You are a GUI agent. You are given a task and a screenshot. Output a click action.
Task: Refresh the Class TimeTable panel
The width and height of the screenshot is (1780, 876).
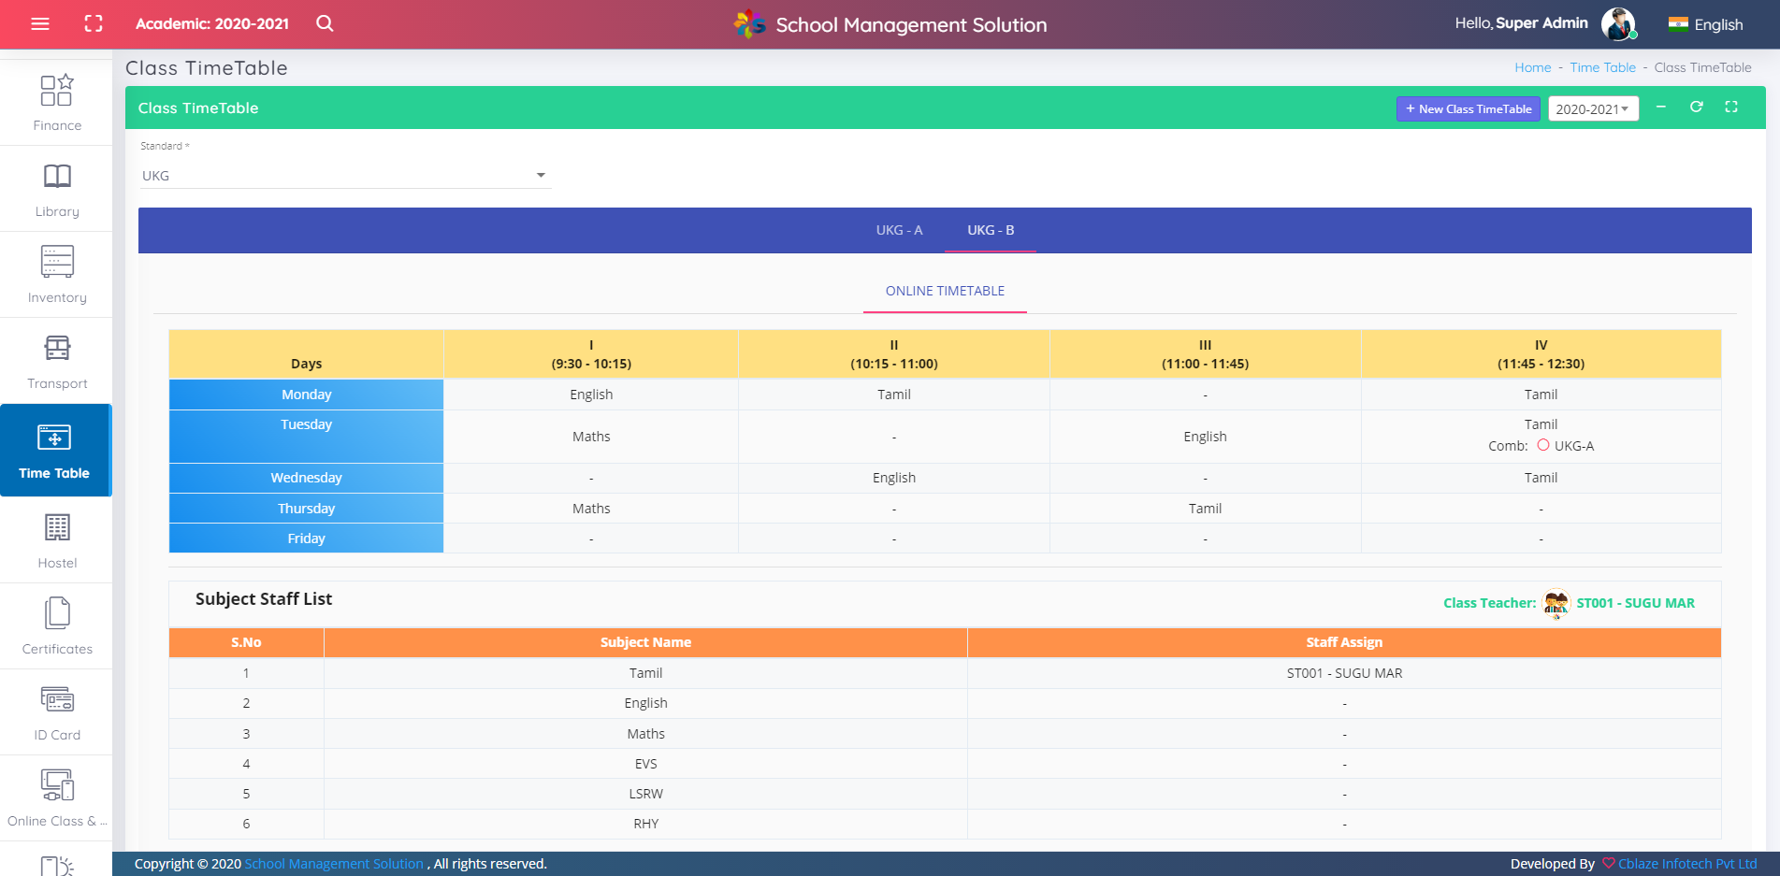click(1696, 108)
